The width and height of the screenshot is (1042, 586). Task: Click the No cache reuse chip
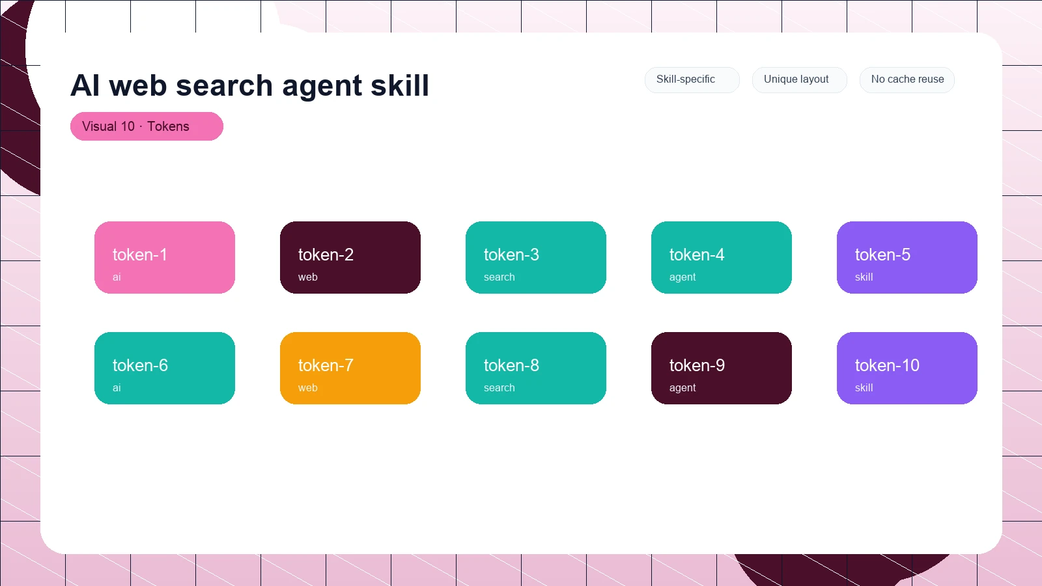[x=907, y=79]
